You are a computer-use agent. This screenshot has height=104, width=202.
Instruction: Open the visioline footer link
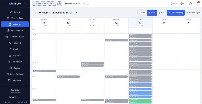click(x=6, y=102)
